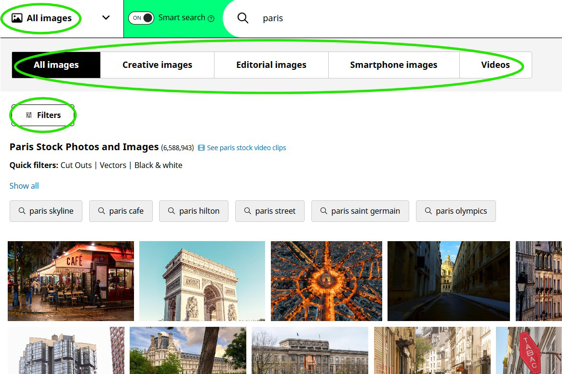
Task: Apply the Cut Outs quick filter
Action: tap(76, 166)
